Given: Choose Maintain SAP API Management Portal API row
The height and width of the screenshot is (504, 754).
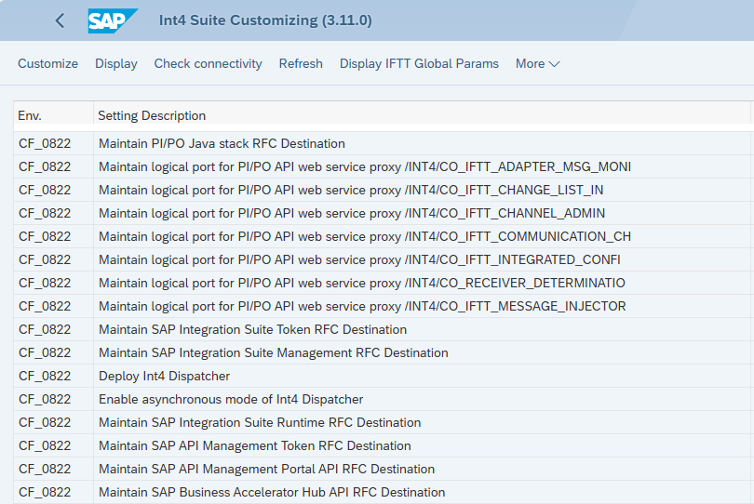Looking at the screenshot, I should pyautogui.click(x=266, y=469).
